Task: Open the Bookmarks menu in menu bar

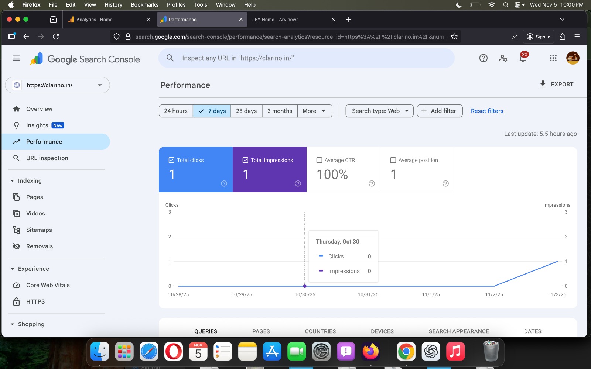Action: click(x=144, y=5)
